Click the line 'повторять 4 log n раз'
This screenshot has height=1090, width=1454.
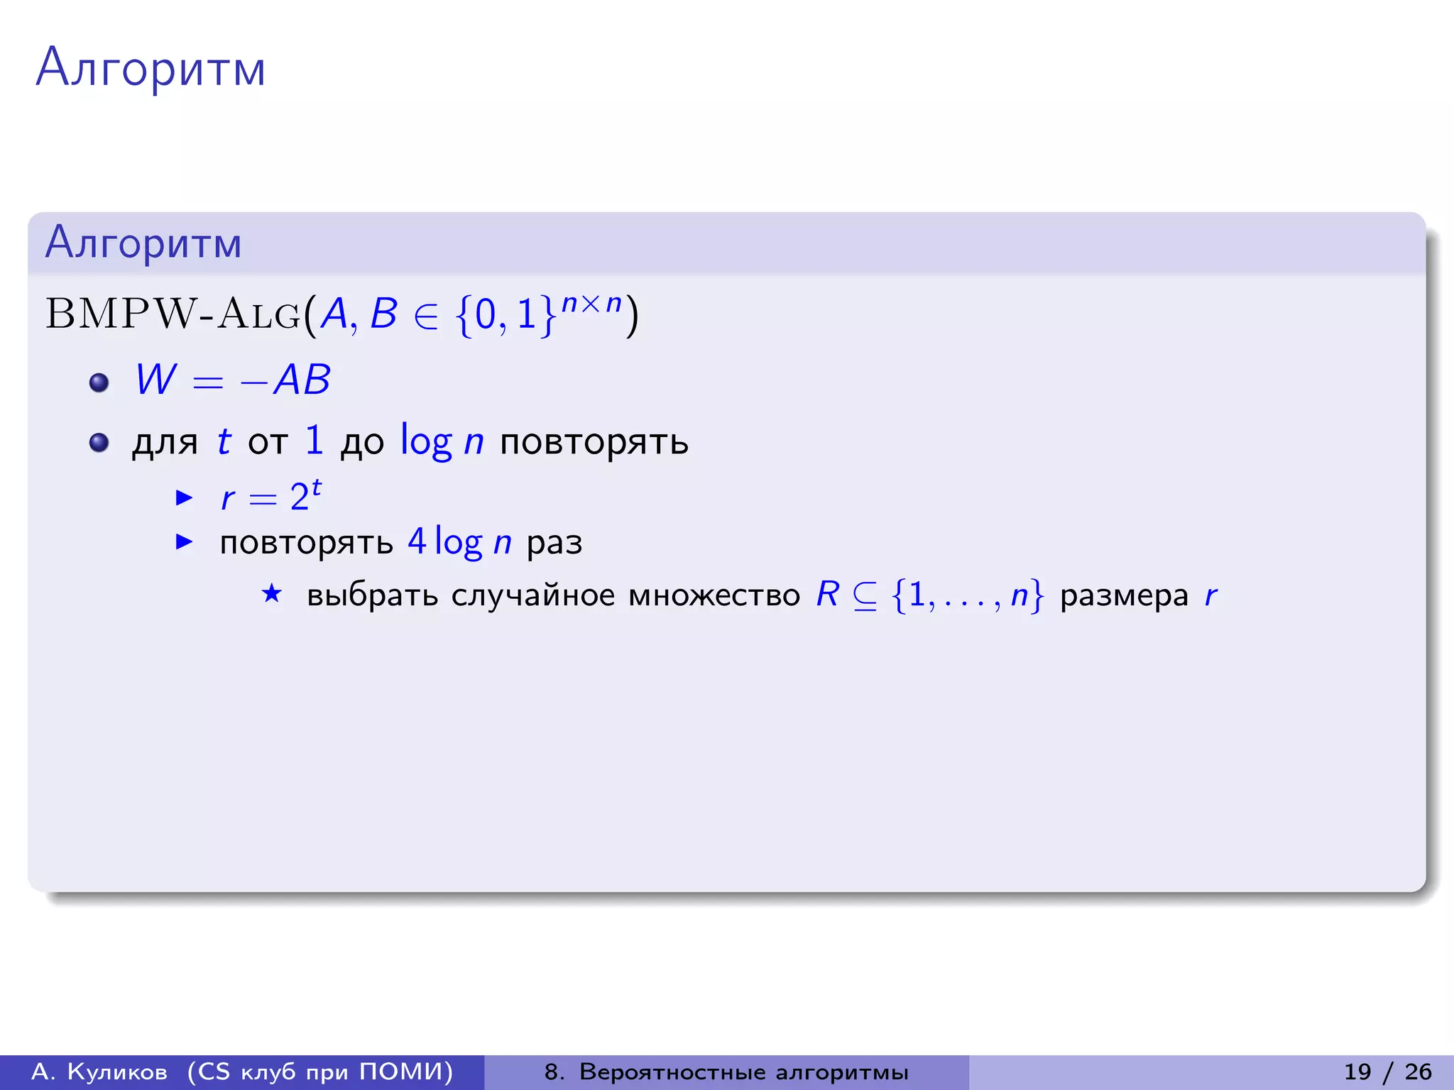point(401,543)
